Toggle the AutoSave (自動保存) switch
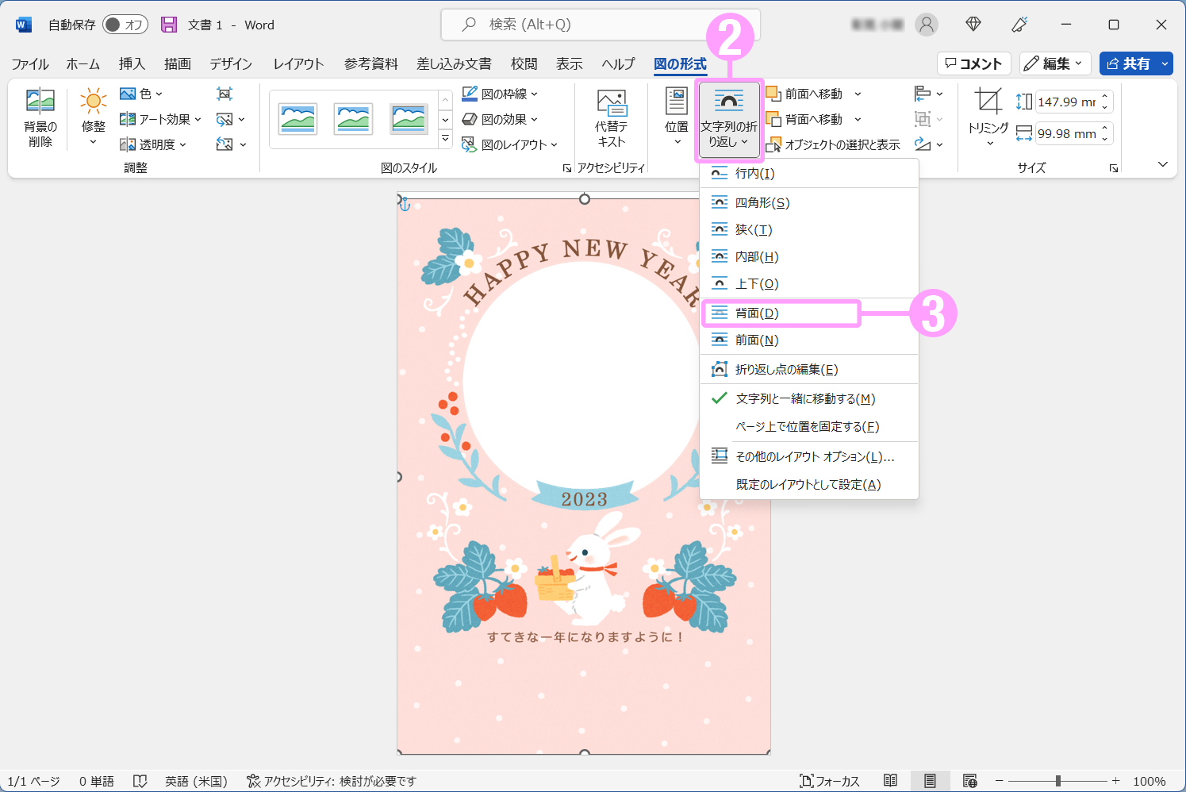Screen dimensions: 1186x792 pyautogui.click(x=125, y=25)
